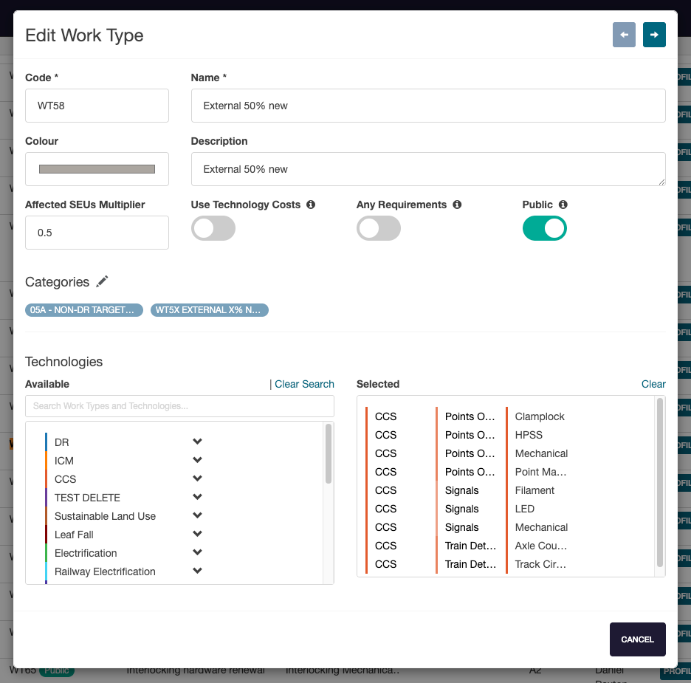The width and height of the screenshot is (691, 683).
Task: Expand the Leaf Fall chevron
Action: point(197,534)
